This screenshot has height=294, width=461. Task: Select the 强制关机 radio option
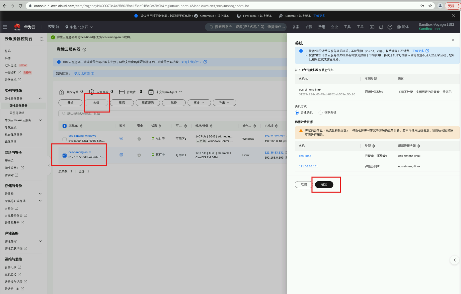pos(321,113)
